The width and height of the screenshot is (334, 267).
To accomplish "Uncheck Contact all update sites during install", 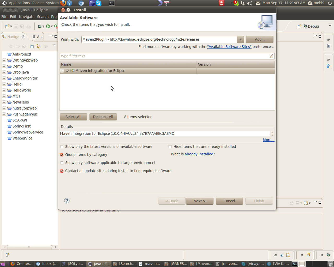I will pos(62,171).
